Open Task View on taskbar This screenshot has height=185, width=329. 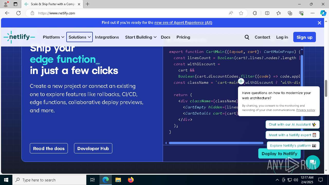click(93, 180)
